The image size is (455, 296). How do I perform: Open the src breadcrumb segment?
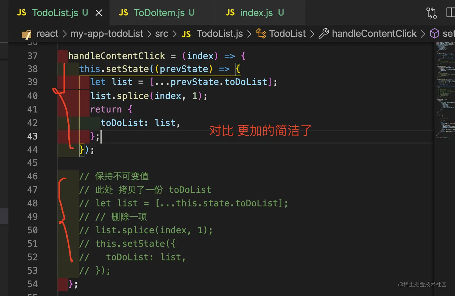pyautogui.click(x=162, y=34)
